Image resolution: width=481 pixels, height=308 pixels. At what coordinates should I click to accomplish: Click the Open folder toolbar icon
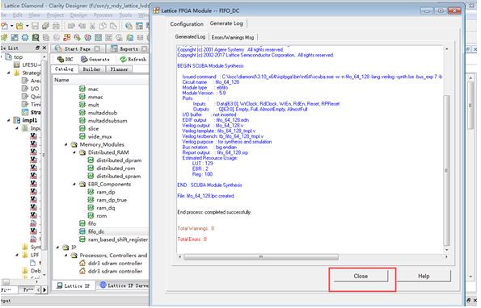pyautogui.click(x=19, y=26)
